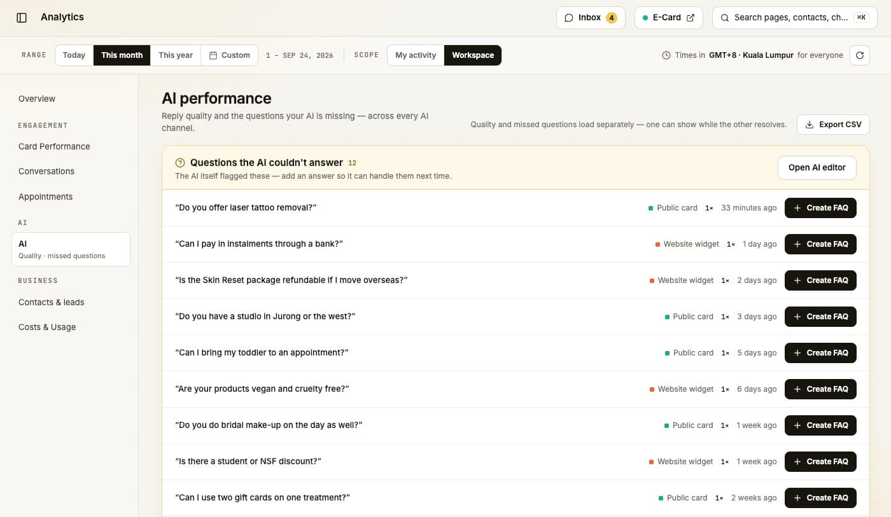Click the "Are your products vegan" question
The width and height of the screenshot is (891, 517).
click(x=262, y=389)
